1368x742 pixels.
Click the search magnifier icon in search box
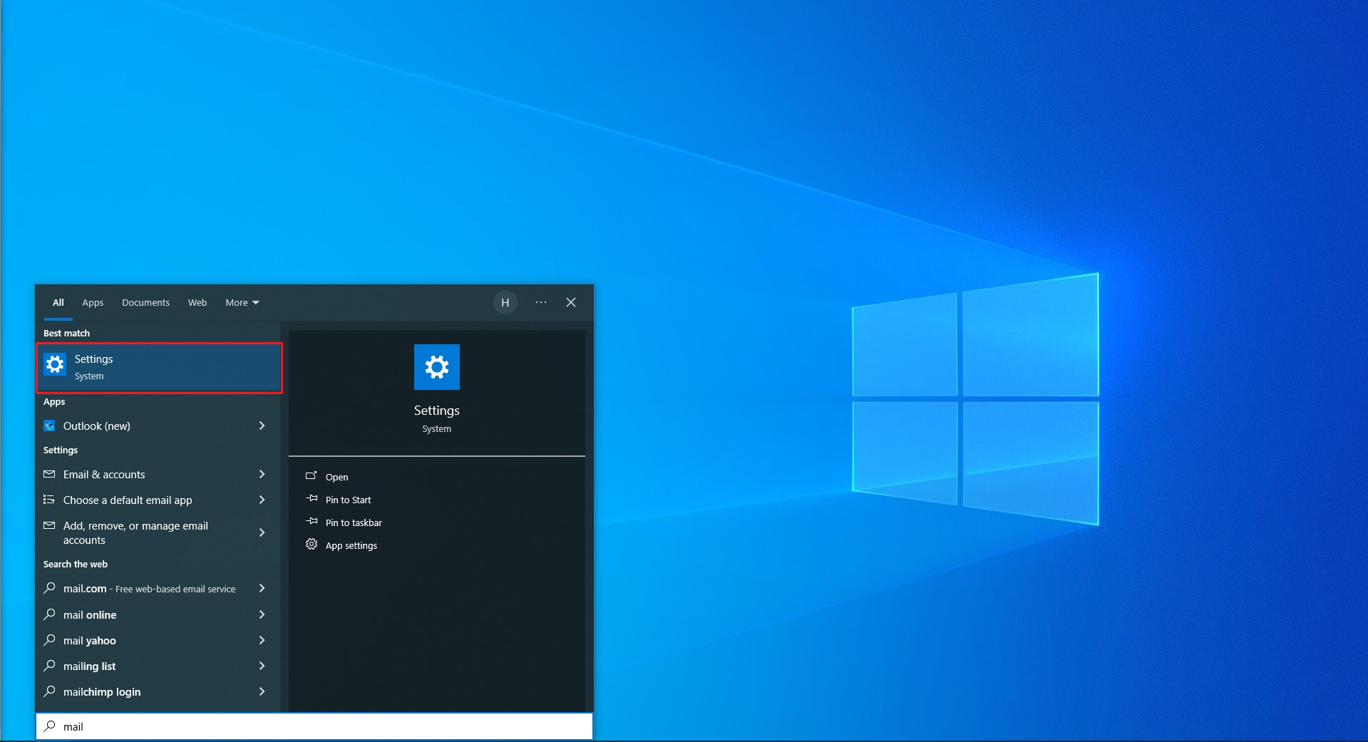click(x=49, y=726)
